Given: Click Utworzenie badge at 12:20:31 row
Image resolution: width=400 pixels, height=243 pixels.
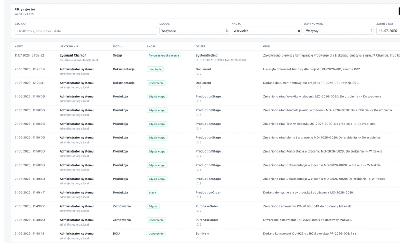Looking at the screenshot, I should [156, 83].
